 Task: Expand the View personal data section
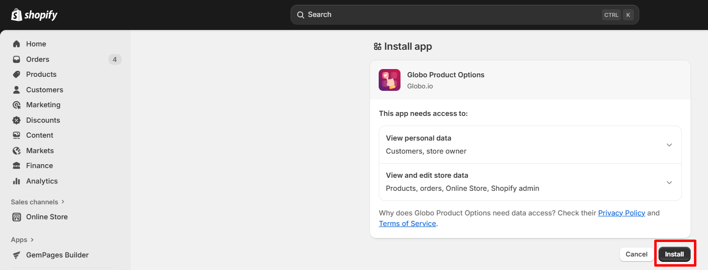tap(669, 145)
